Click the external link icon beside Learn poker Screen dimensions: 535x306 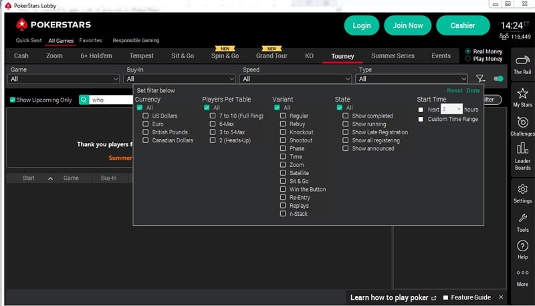pyautogui.click(x=433, y=298)
